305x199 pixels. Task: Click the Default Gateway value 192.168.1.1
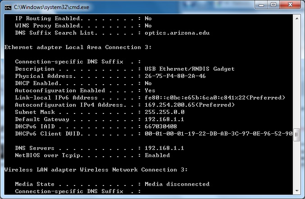[x=164, y=119]
